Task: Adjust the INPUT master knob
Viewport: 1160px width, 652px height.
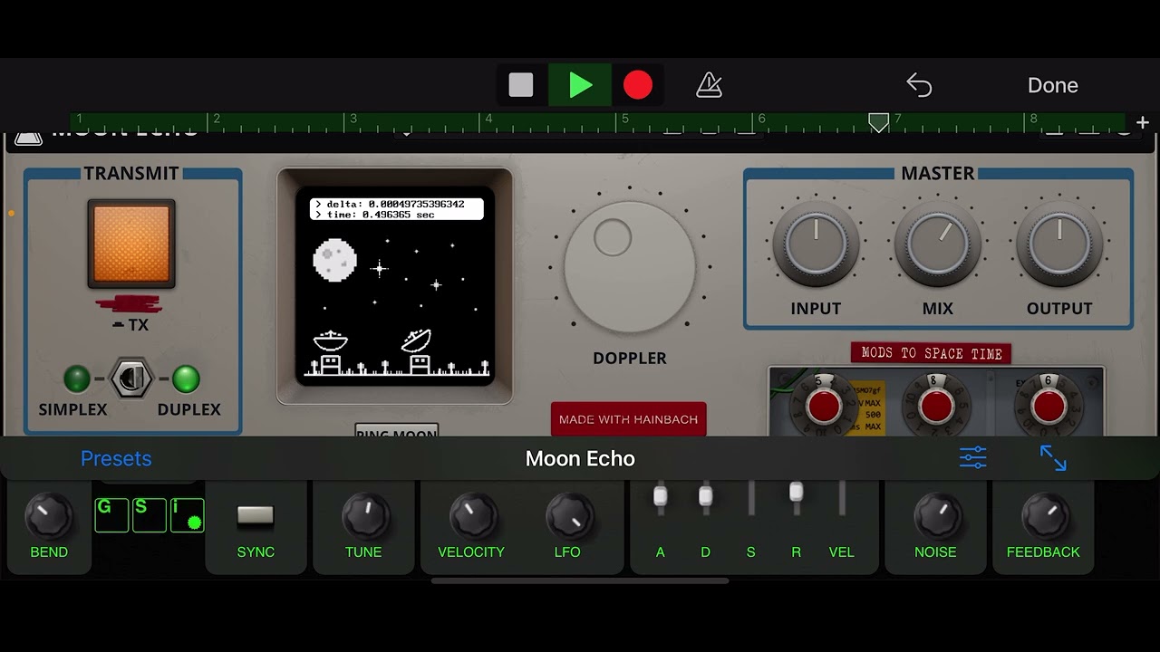Action: (816, 244)
